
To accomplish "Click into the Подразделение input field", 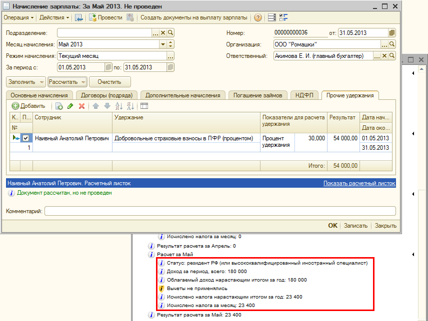I will 104,33.
